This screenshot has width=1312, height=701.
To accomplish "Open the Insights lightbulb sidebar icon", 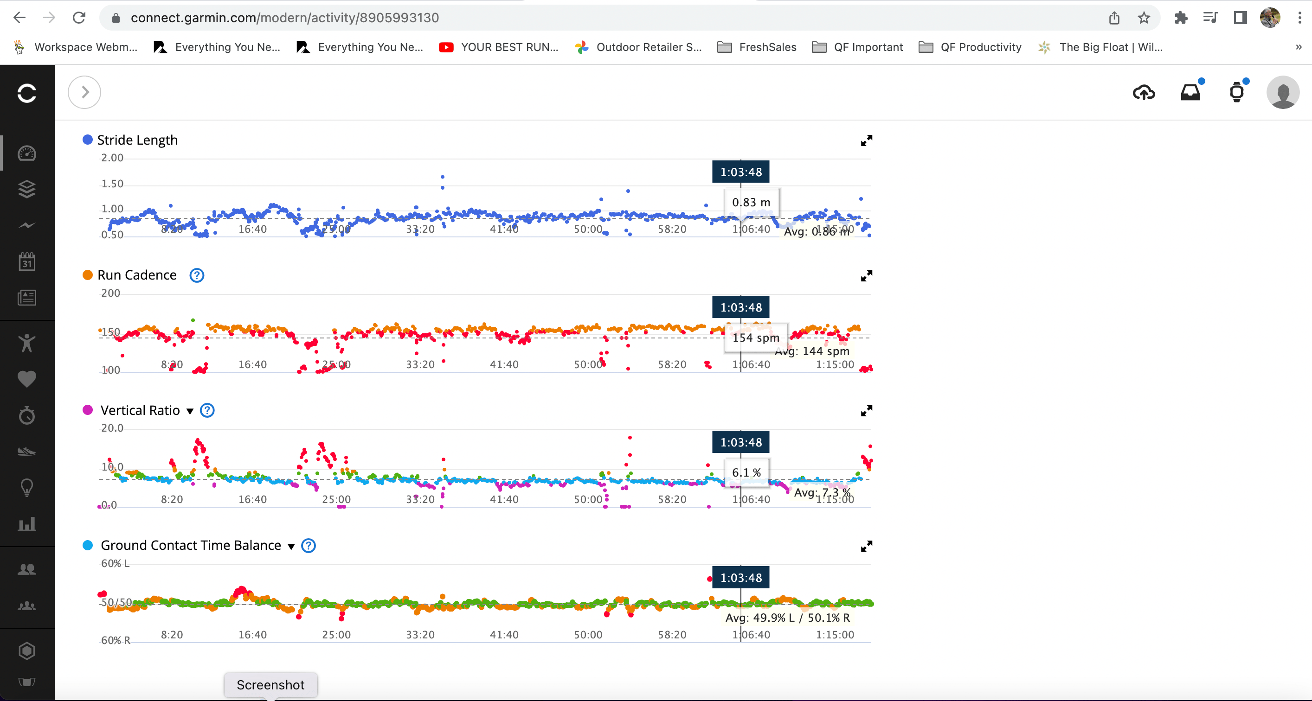I will (26, 488).
